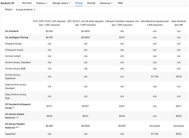Click the Deep Archive Access, Bulk label
Viewport: 189px width, 138px height.
pos(16,96)
